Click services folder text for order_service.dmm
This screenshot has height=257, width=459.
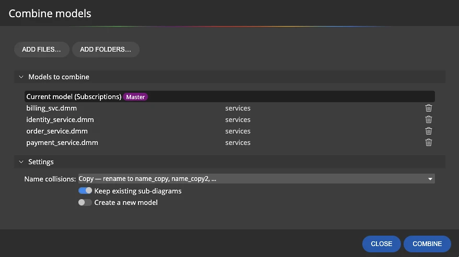coord(238,131)
